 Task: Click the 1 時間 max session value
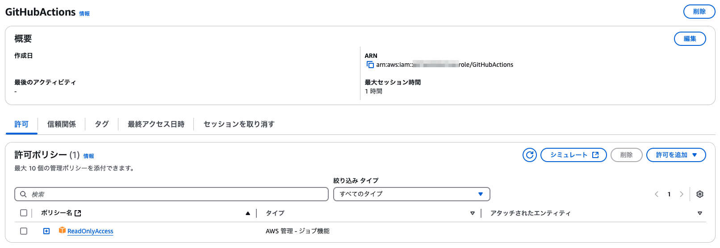click(x=373, y=91)
